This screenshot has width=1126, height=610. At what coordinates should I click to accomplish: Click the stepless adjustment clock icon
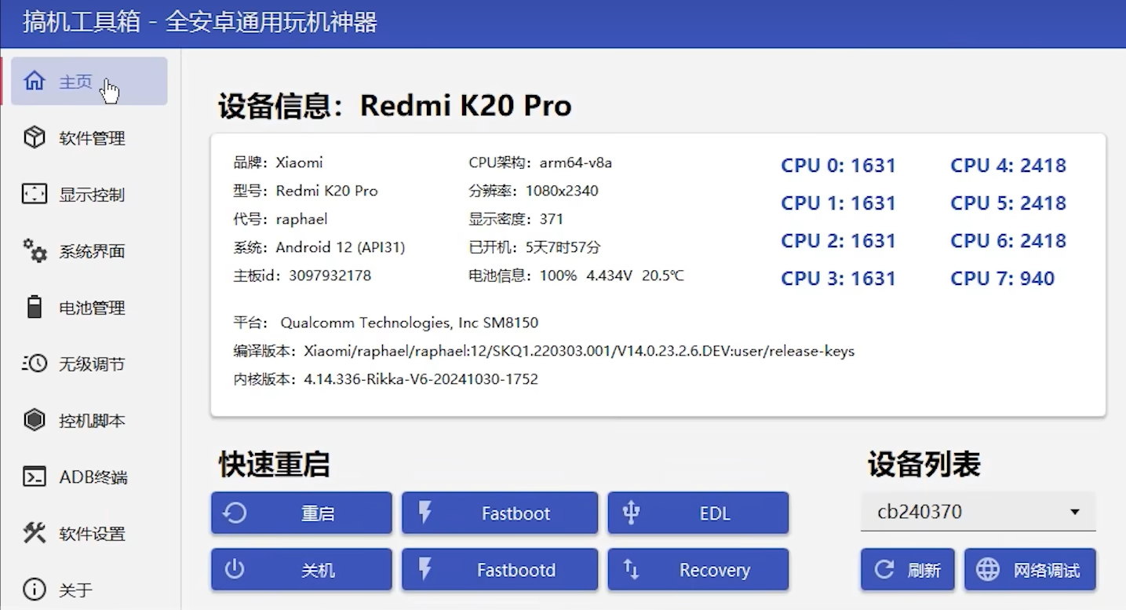pos(34,364)
